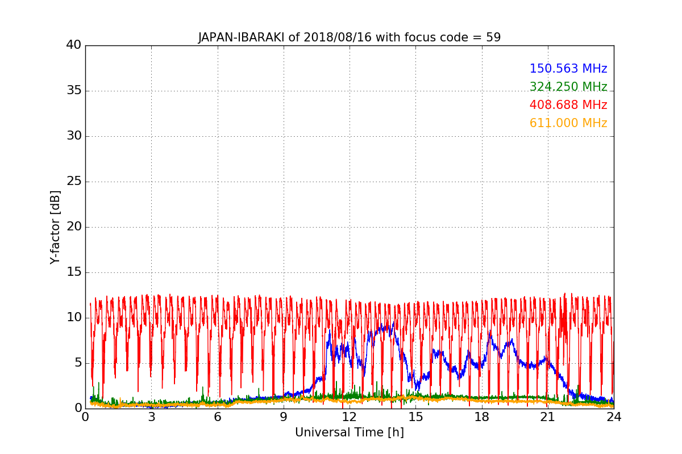Select the 324.250 MHz legend label
Viewport: 682px width, 454px height.
tap(568, 87)
